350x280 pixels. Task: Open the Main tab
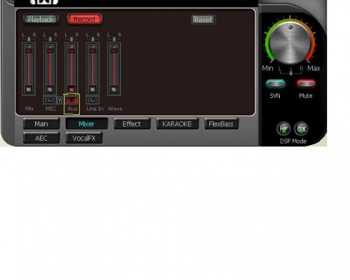click(x=41, y=124)
